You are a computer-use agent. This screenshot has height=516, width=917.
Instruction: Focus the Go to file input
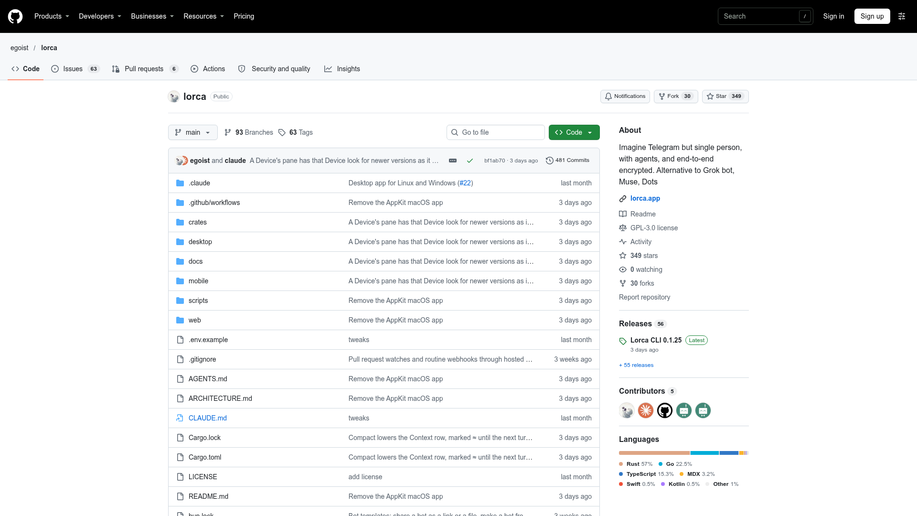[496, 132]
